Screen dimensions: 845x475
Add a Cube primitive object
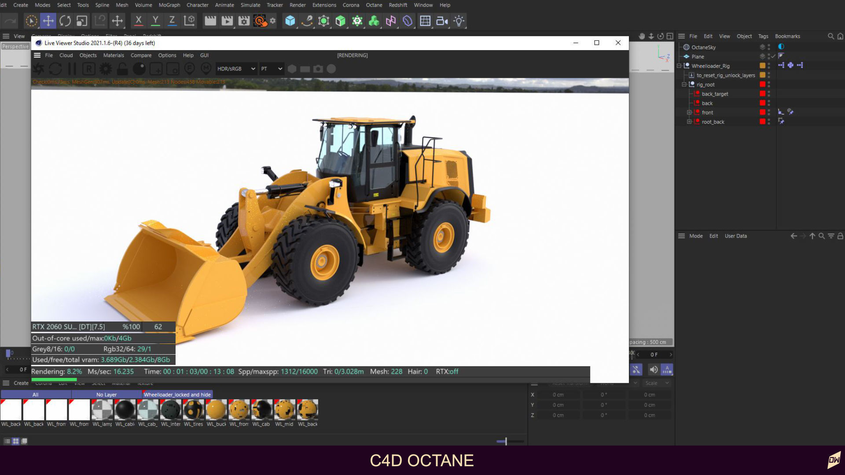point(290,21)
